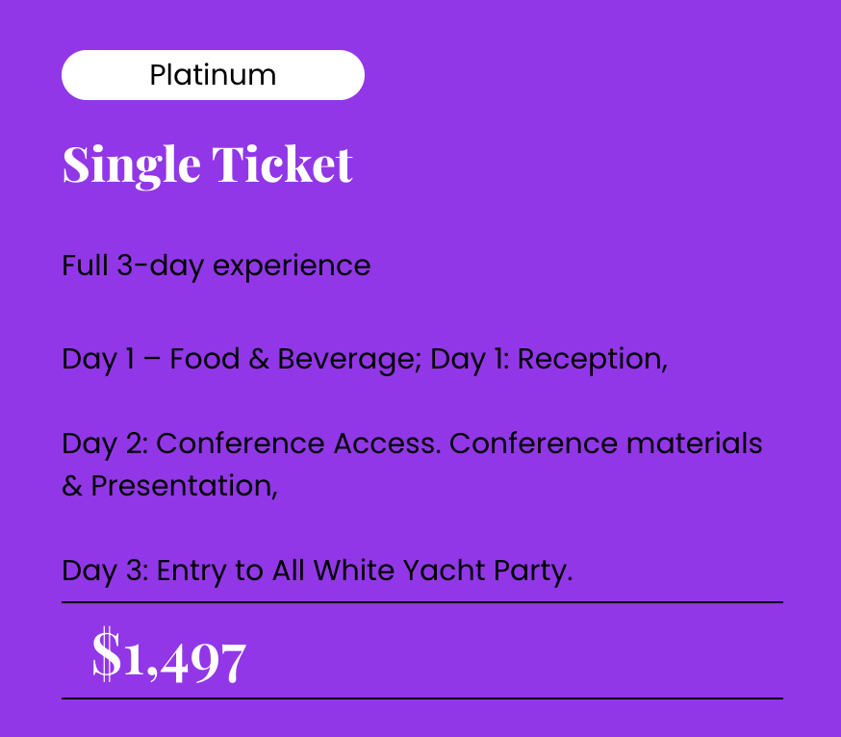Click the word Beverage
Image resolution: width=841 pixels, height=737 pixels.
coord(349,360)
